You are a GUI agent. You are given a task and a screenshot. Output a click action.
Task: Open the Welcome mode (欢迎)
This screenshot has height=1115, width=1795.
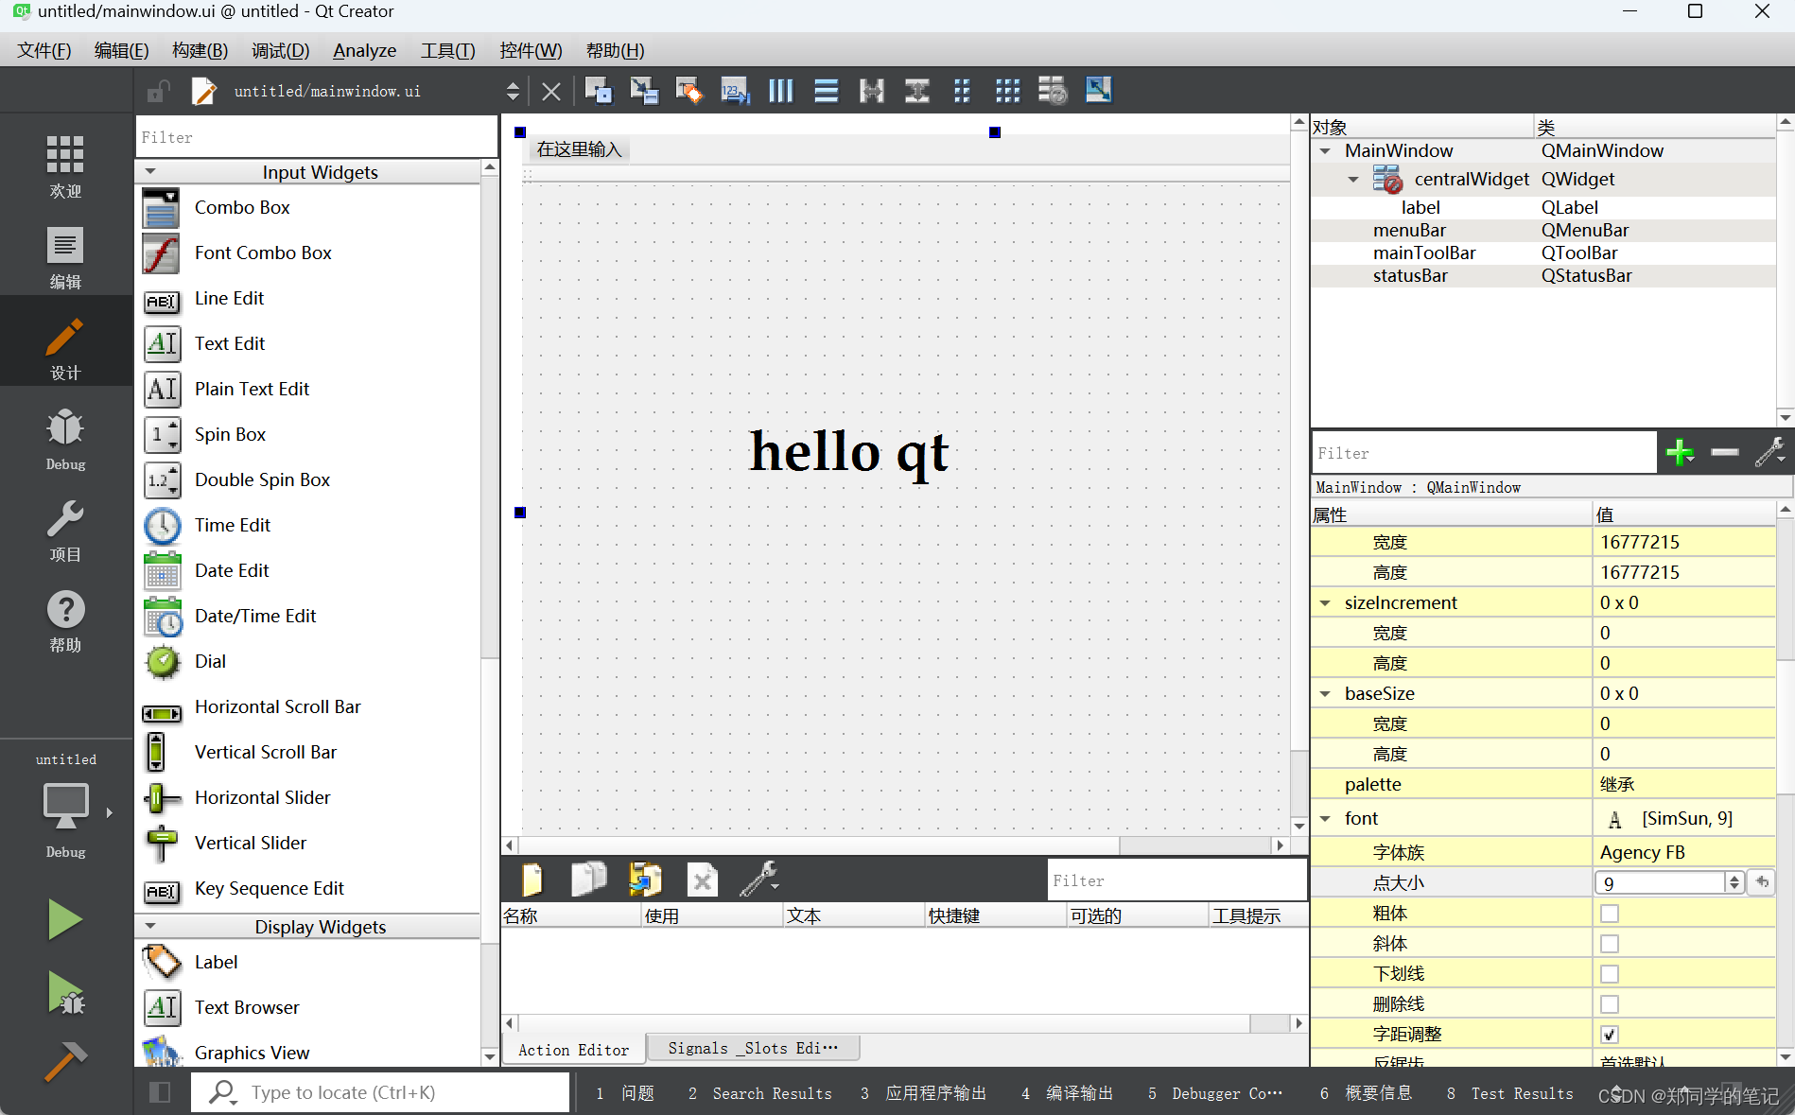pos(65,166)
